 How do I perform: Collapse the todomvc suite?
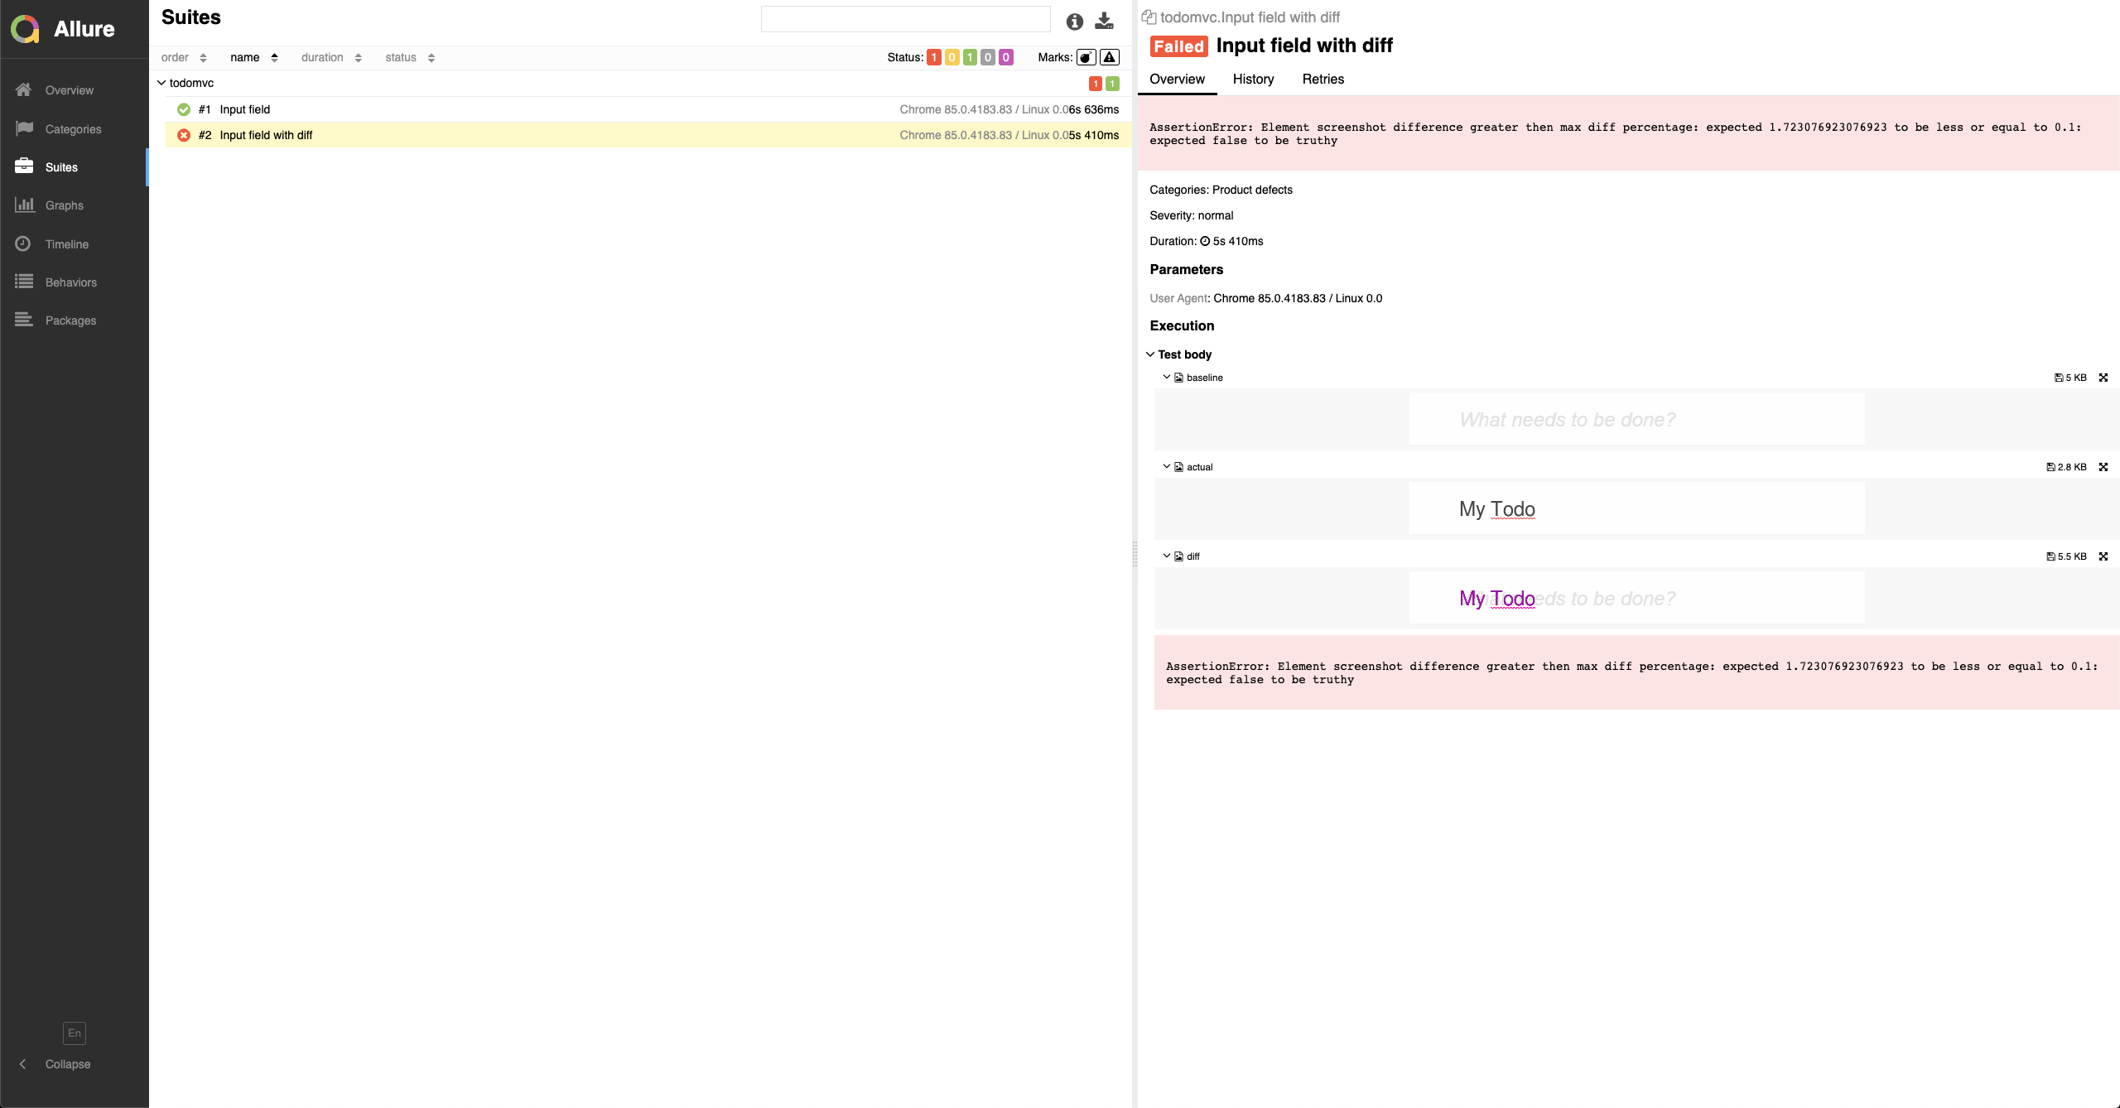tap(161, 83)
